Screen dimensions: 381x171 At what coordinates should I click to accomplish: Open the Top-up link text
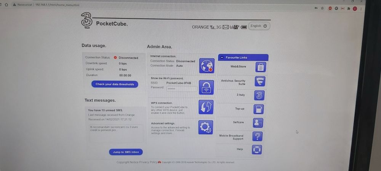click(240, 109)
